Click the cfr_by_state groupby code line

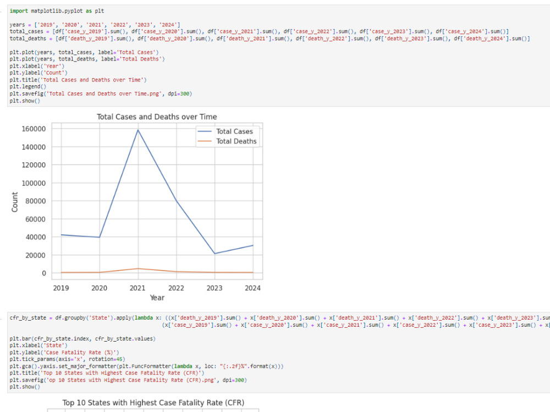click(279, 318)
